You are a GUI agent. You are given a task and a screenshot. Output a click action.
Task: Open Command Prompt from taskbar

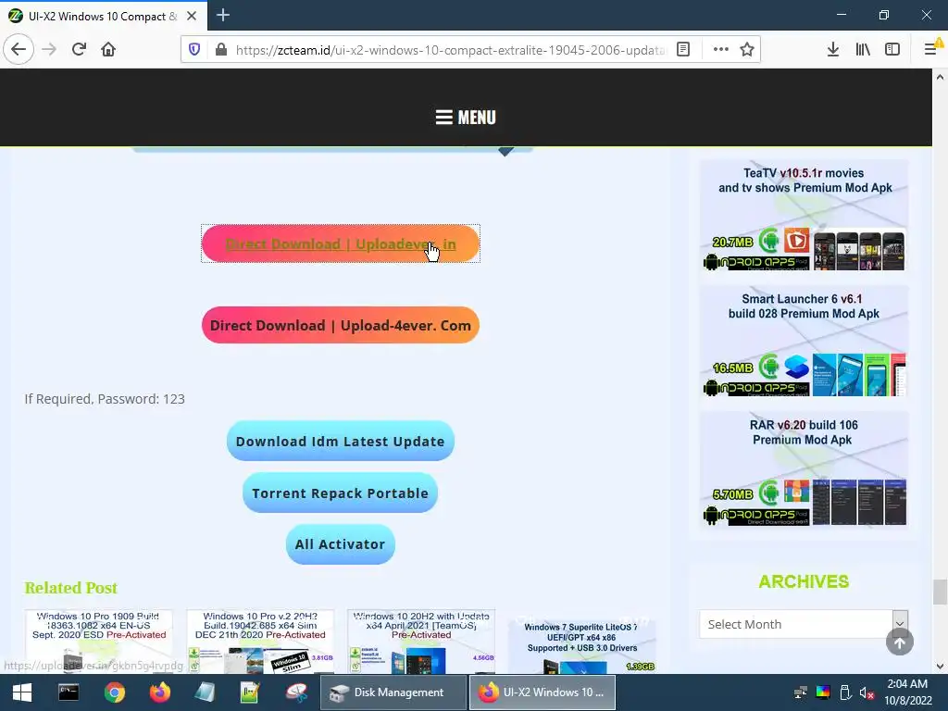(x=69, y=692)
